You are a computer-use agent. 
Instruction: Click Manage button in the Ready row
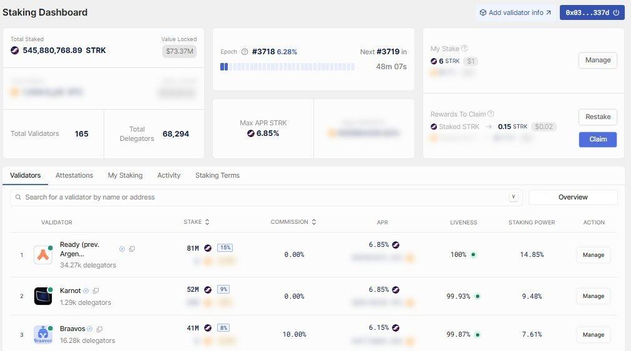pos(593,255)
